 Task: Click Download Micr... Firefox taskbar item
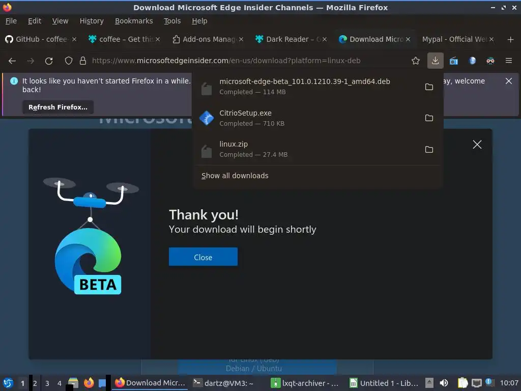tap(150, 383)
